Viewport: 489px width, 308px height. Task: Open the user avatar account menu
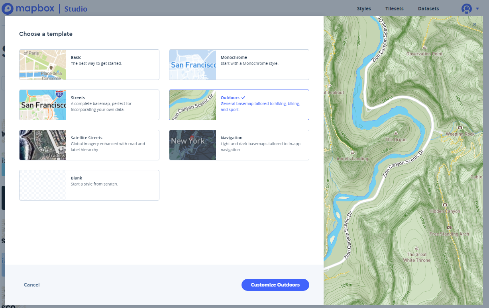[x=466, y=8]
